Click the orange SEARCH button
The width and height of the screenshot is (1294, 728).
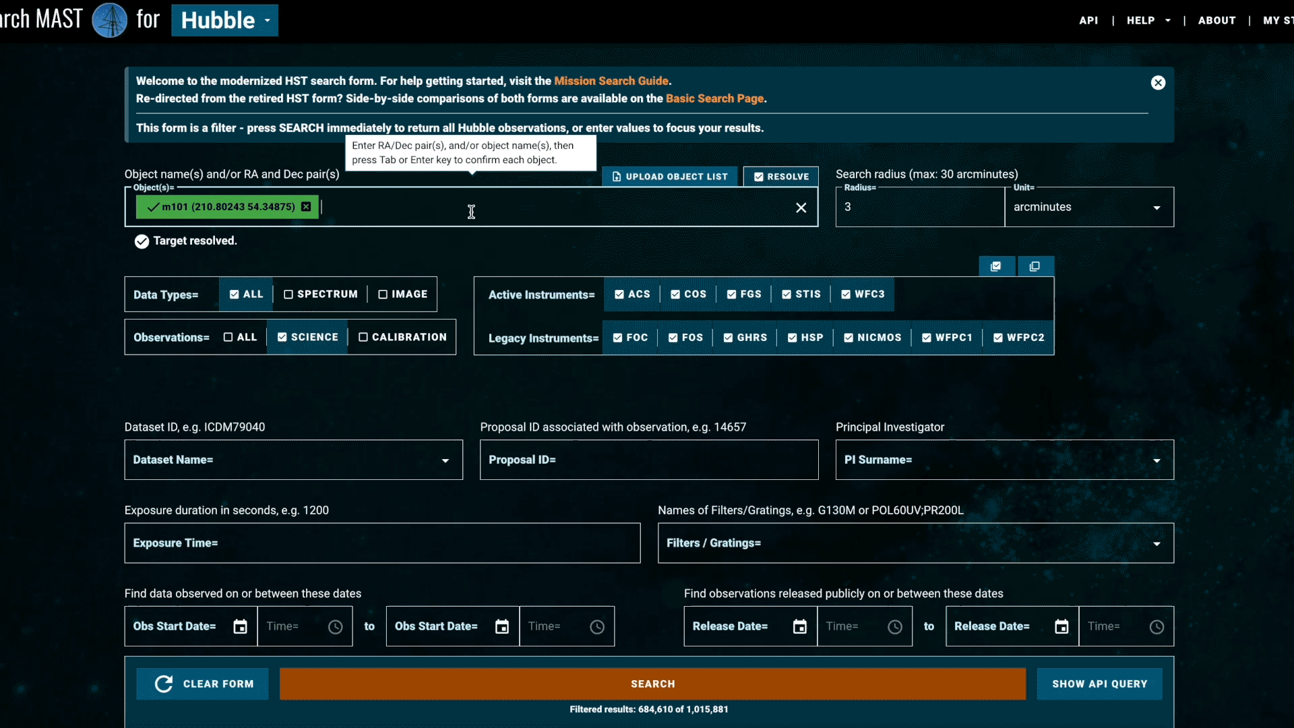pos(652,684)
